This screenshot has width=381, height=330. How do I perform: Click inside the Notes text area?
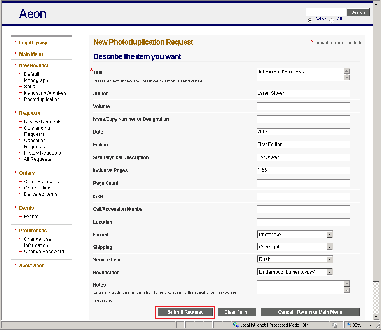point(299,287)
